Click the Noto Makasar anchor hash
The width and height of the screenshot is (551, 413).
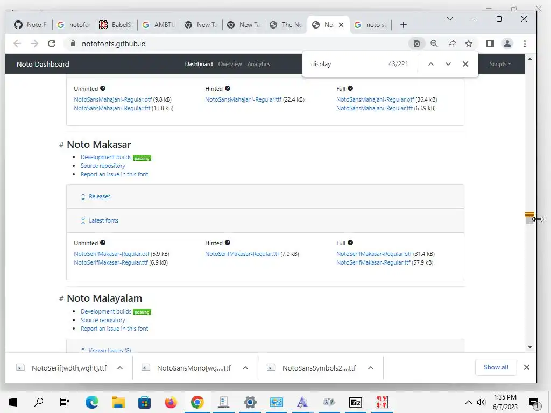tap(61, 145)
